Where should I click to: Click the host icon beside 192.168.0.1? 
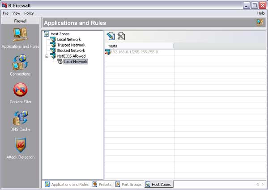(107, 52)
